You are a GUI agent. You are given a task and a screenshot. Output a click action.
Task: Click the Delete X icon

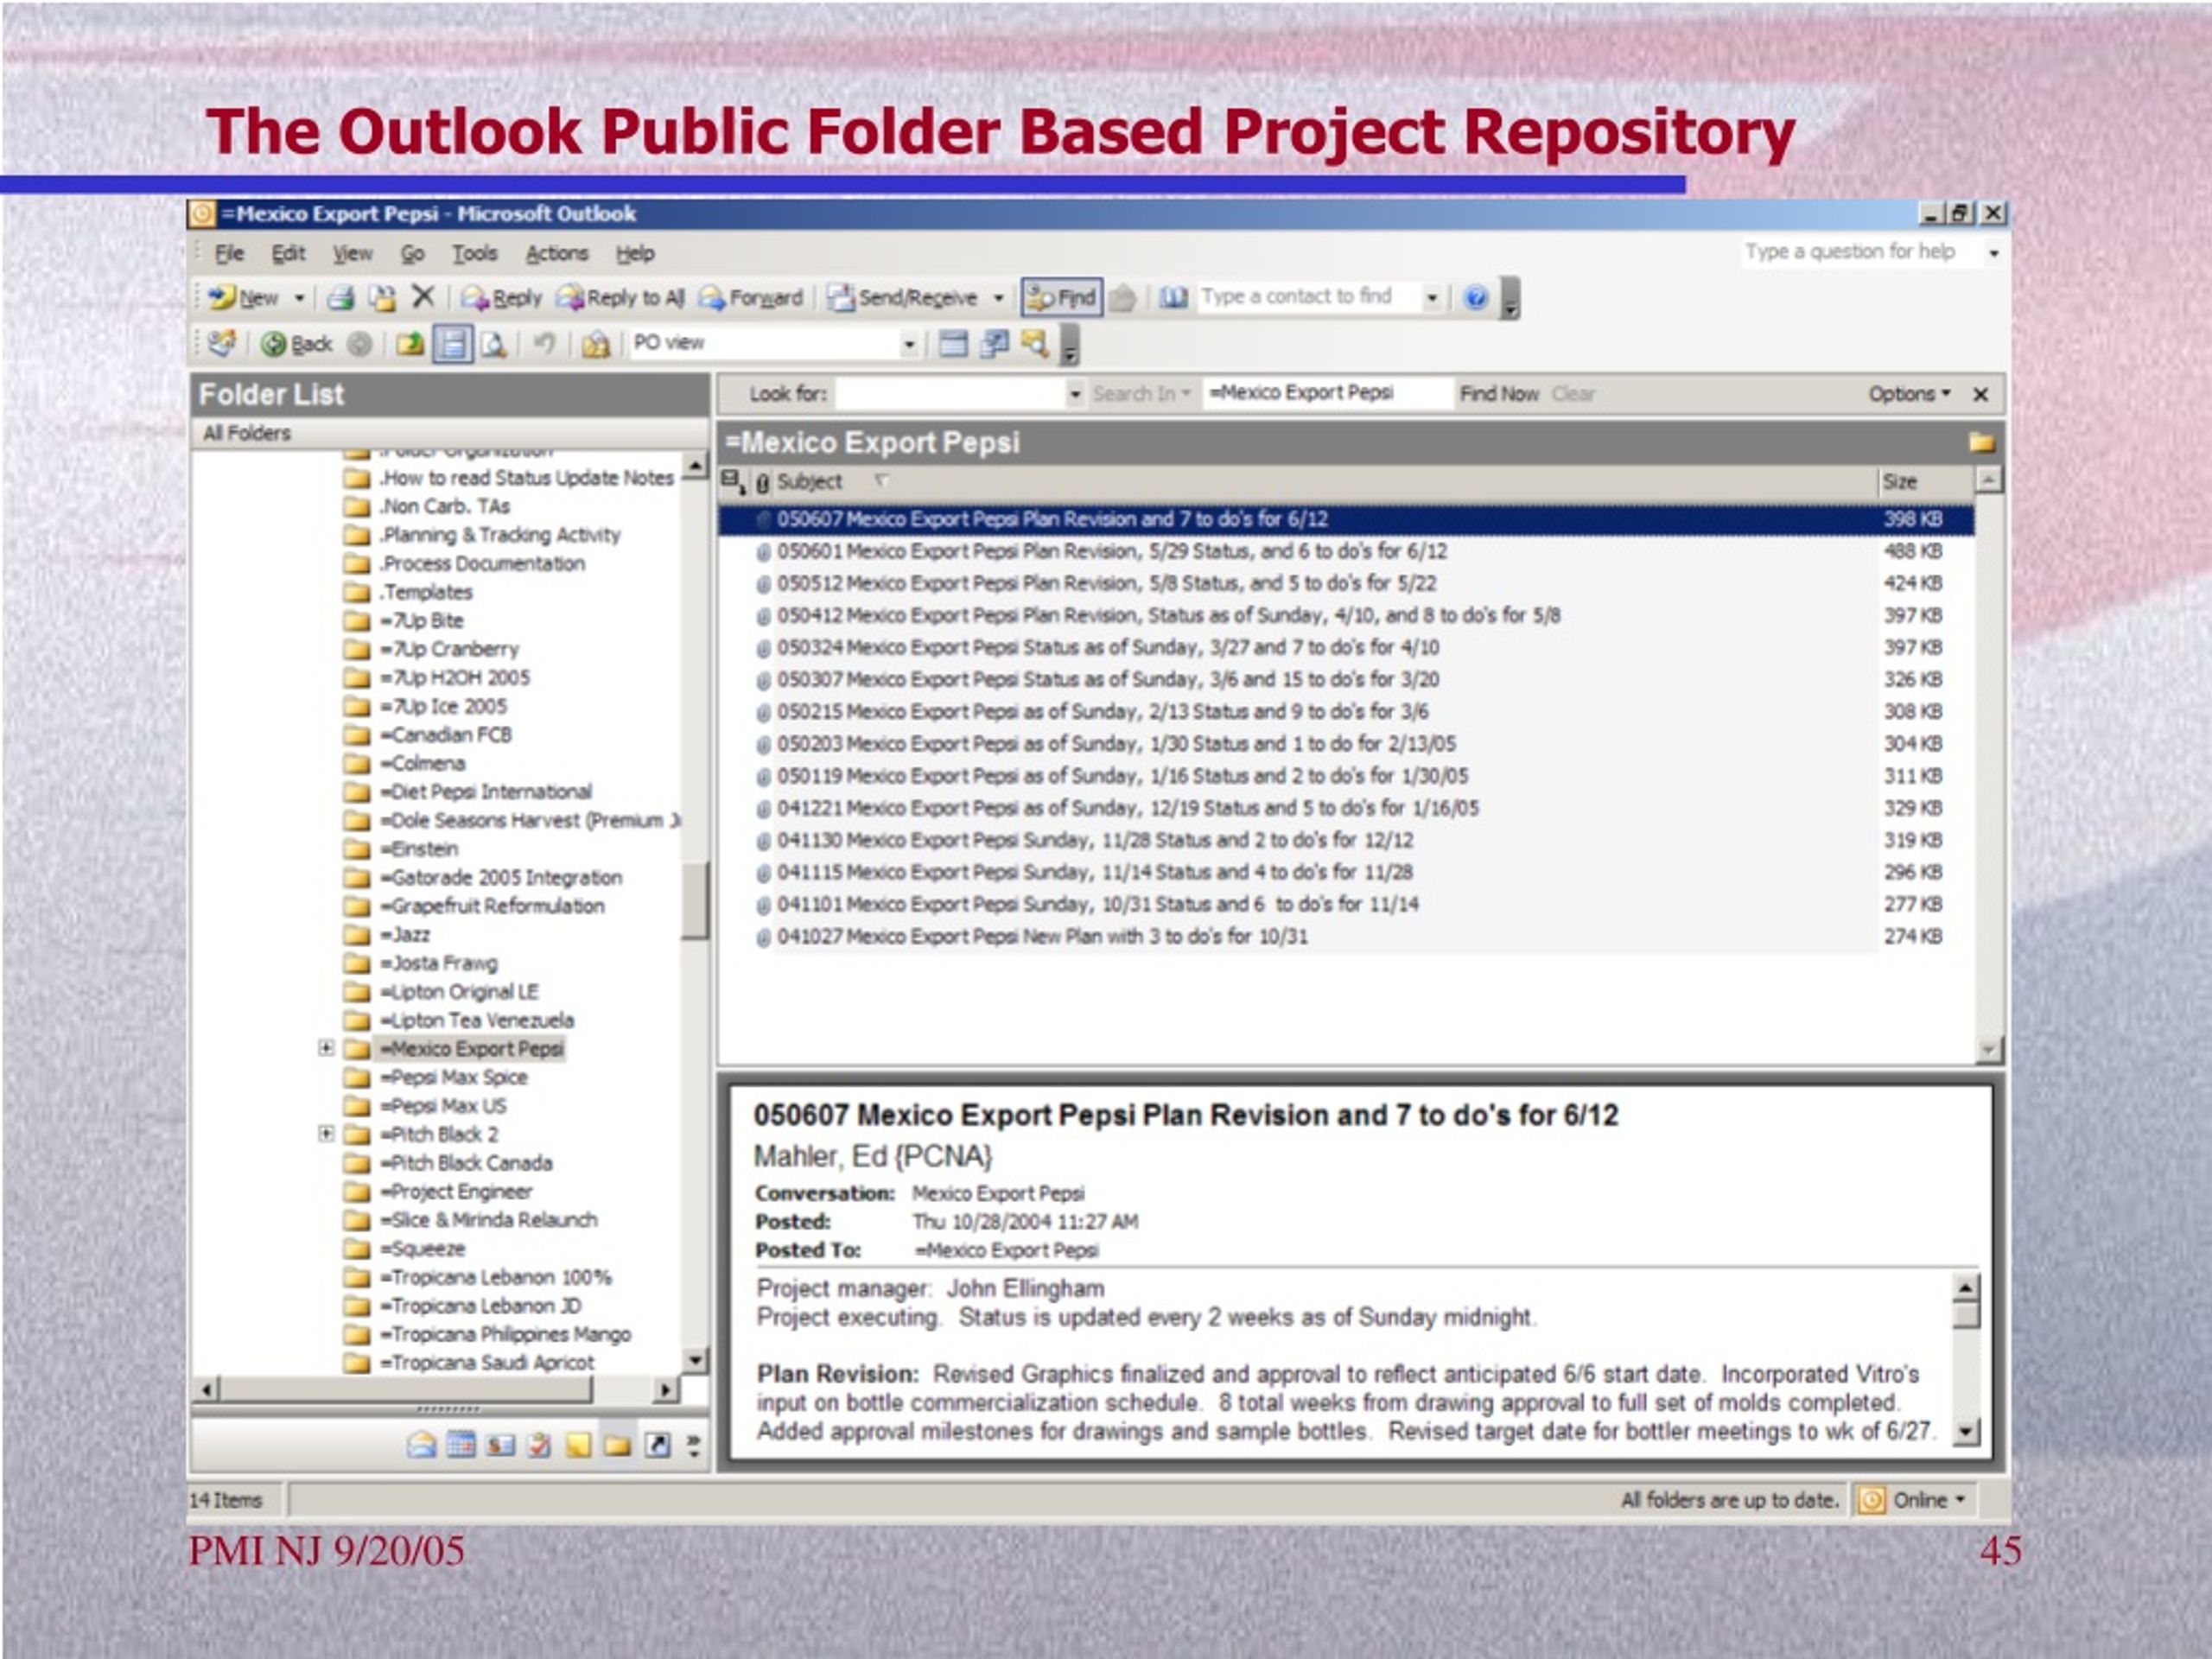(423, 296)
